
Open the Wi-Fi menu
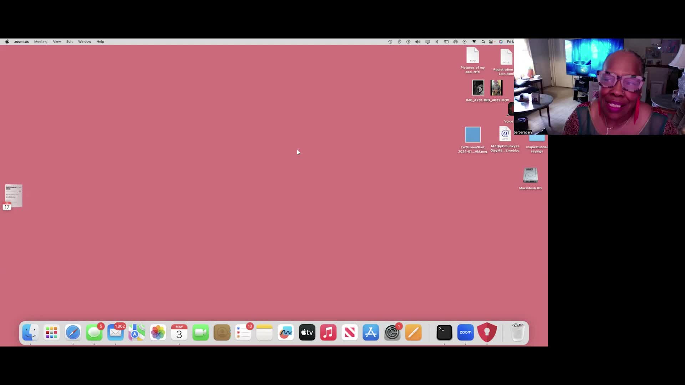point(474,42)
